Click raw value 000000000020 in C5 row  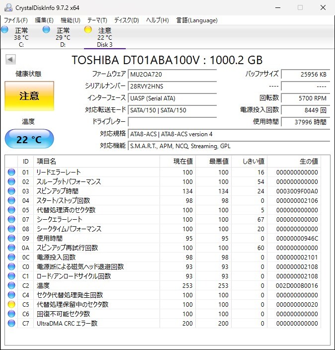pyautogui.click(x=297, y=304)
